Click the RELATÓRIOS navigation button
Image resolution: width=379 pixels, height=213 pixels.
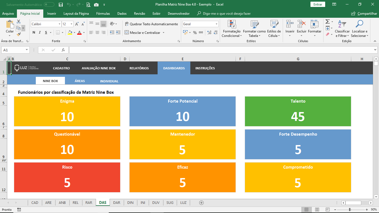click(139, 68)
